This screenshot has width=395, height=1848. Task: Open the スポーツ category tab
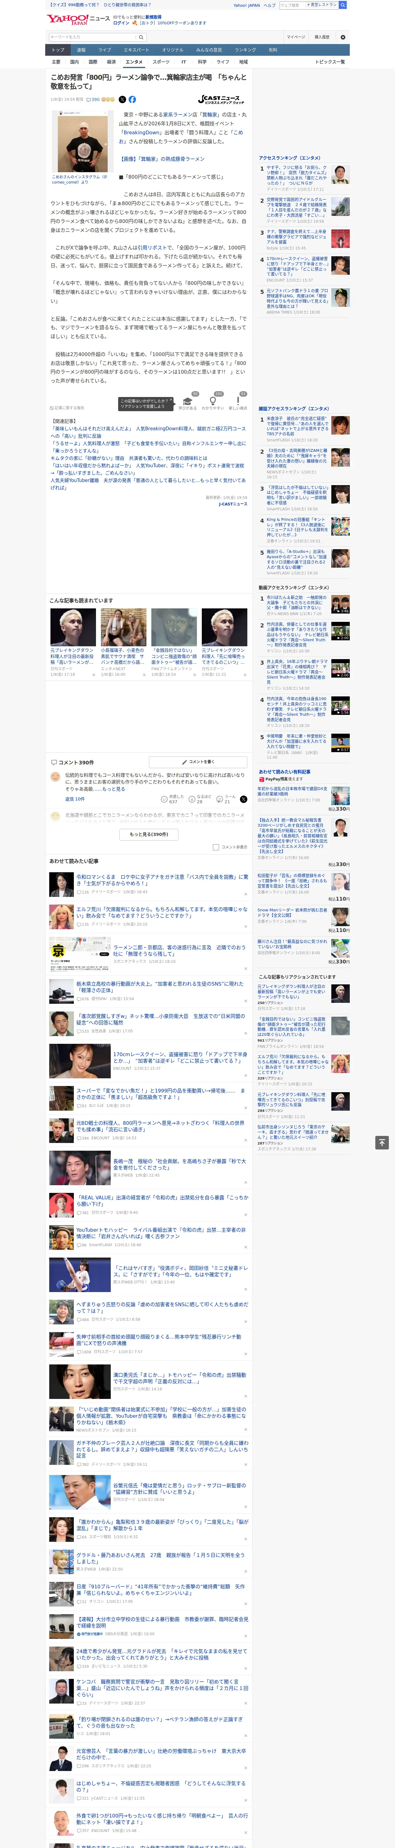point(161,62)
